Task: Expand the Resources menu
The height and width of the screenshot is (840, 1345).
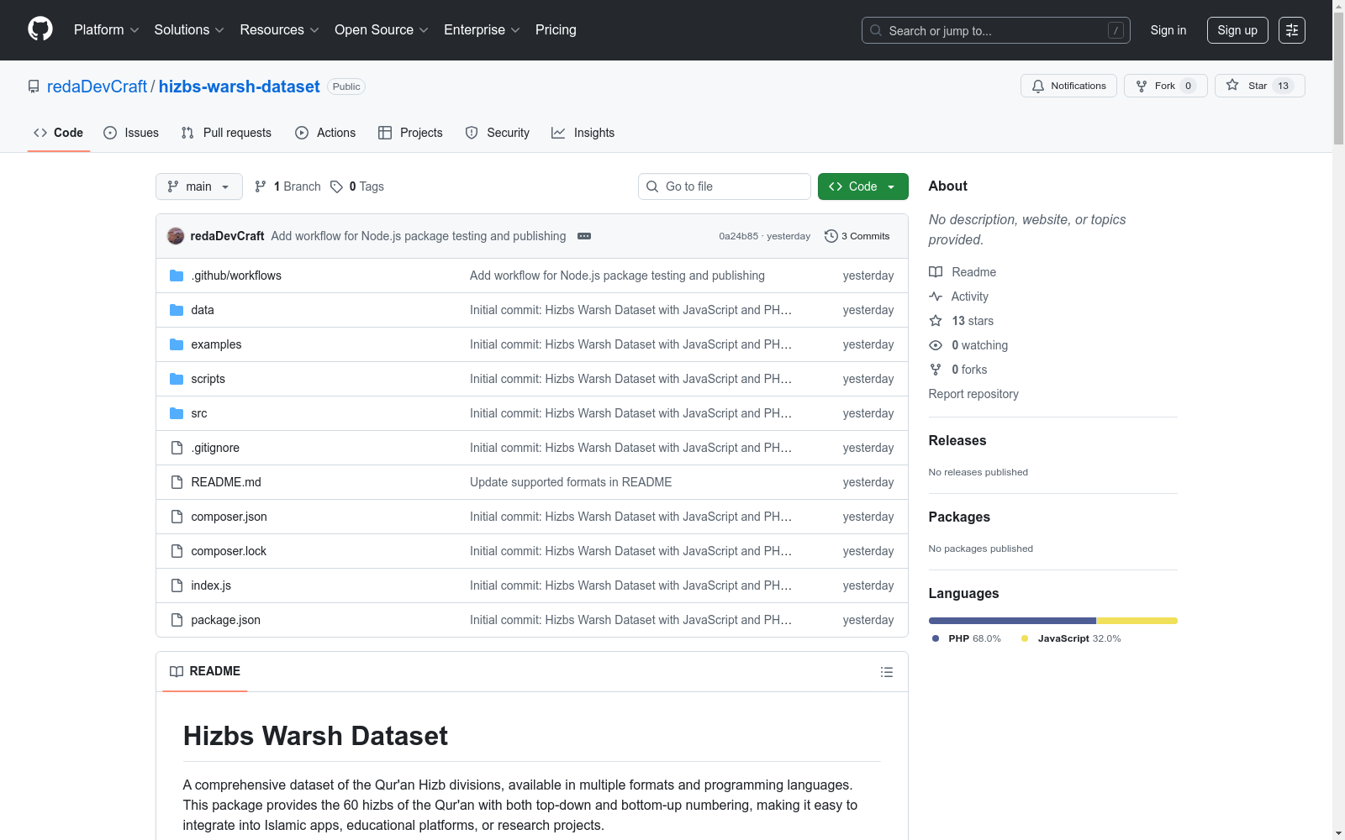Action: 279,30
